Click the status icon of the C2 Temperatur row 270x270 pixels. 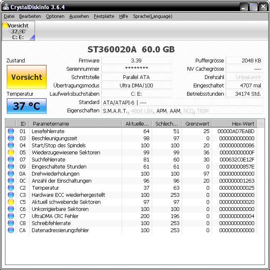coord(11,188)
